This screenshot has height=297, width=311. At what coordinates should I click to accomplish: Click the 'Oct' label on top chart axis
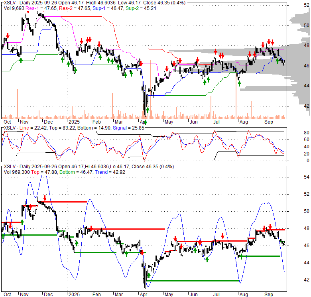click(x=7, y=122)
